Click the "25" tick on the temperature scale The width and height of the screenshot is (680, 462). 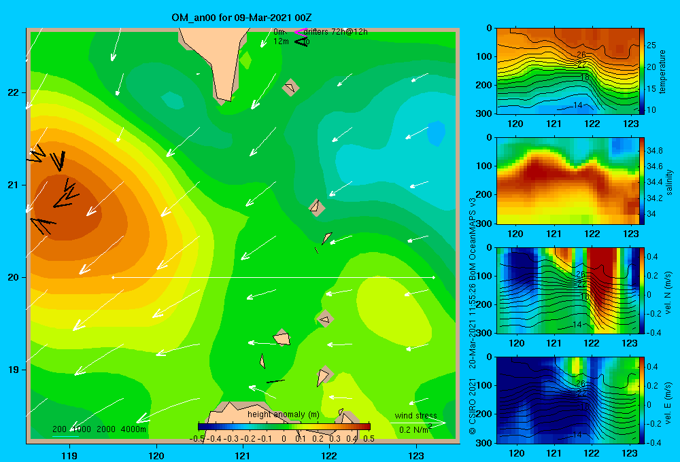[651, 46]
